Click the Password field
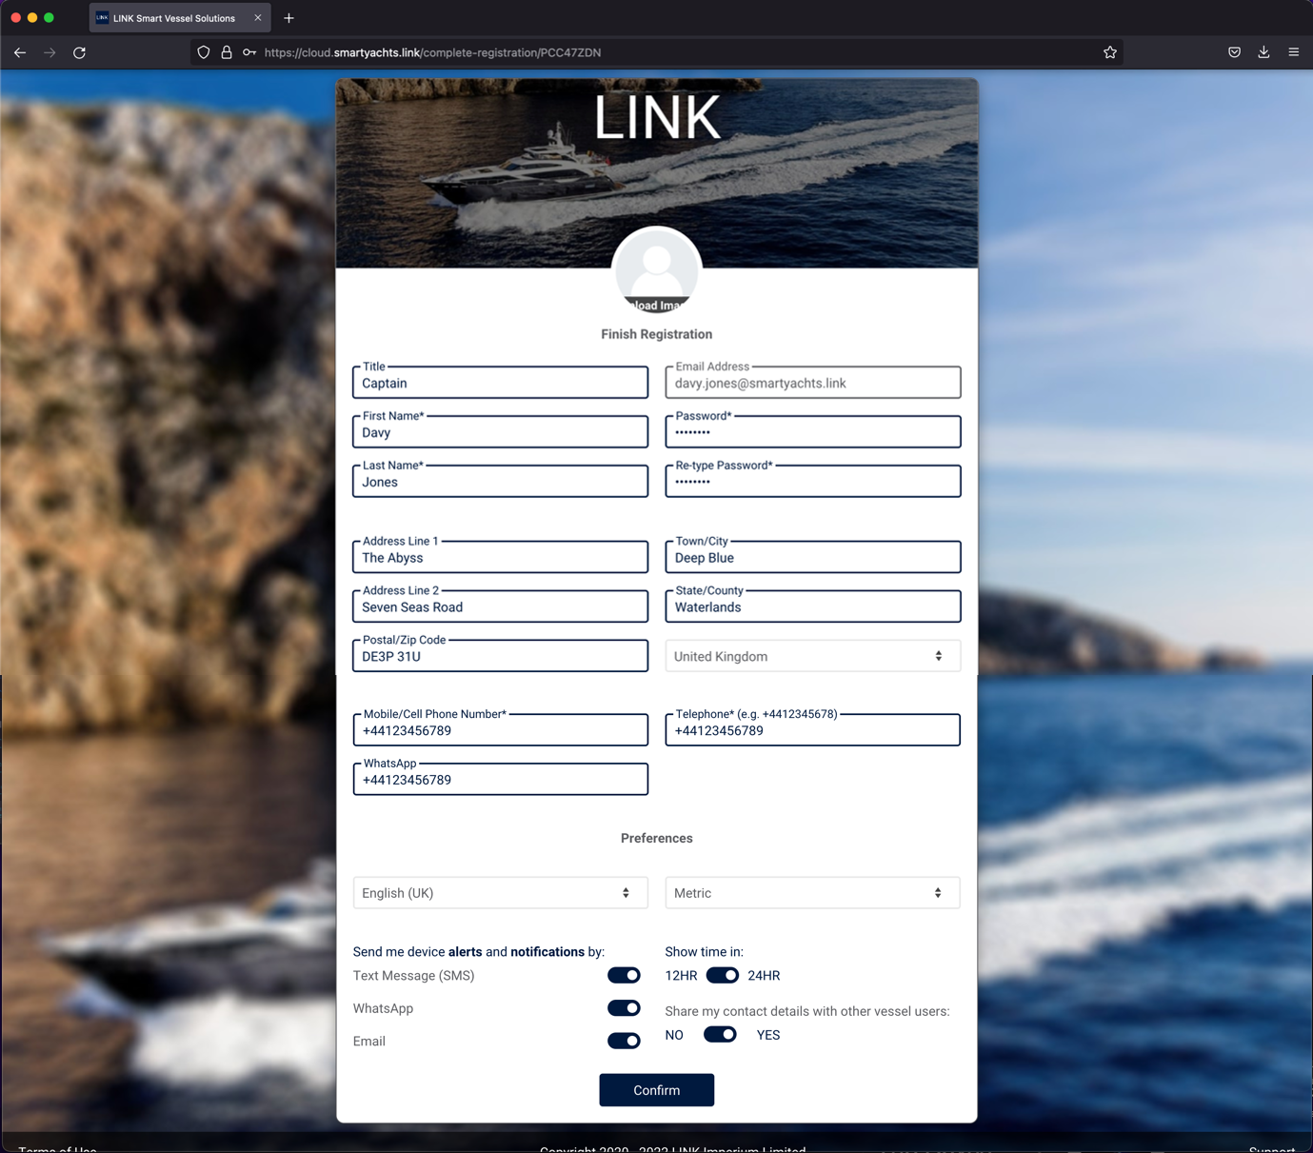Screen dimensions: 1313x1153 point(812,432)
